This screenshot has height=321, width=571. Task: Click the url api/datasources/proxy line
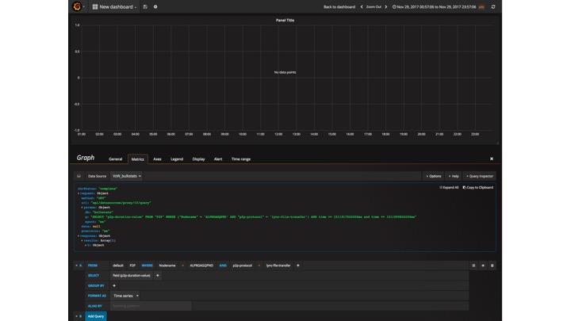(116, 203)
